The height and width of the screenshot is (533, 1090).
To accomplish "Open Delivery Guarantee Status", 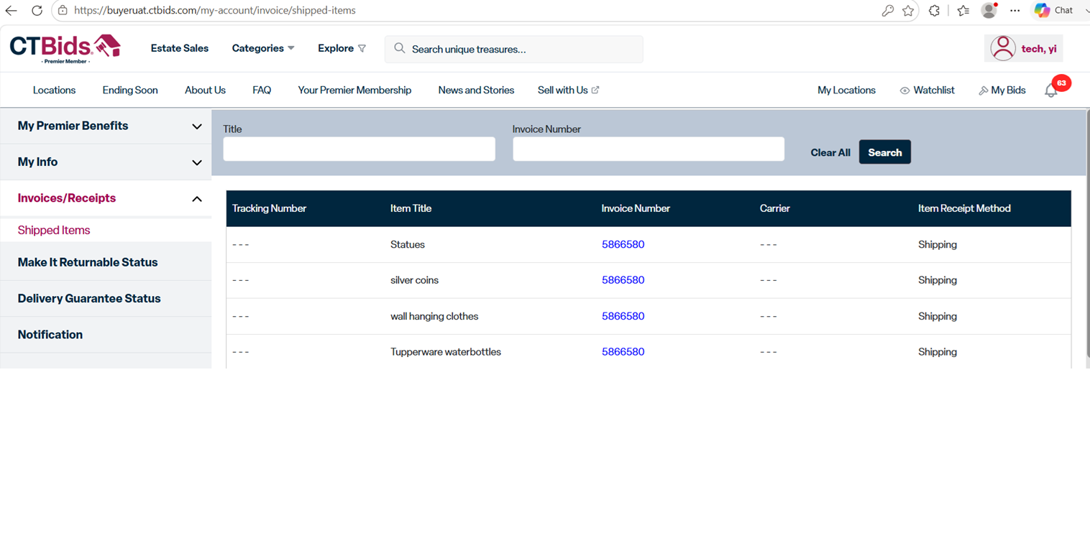I will point(89,298).
